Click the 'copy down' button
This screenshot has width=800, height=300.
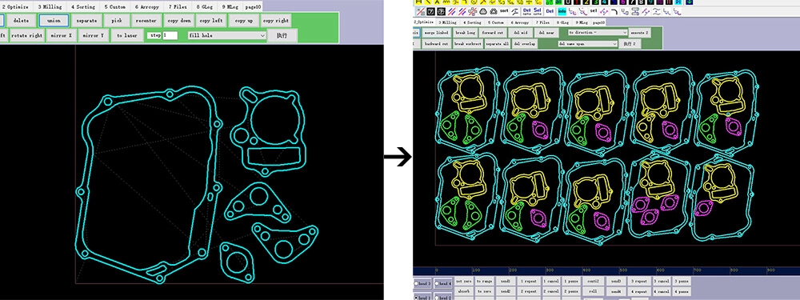click(179, 21)
